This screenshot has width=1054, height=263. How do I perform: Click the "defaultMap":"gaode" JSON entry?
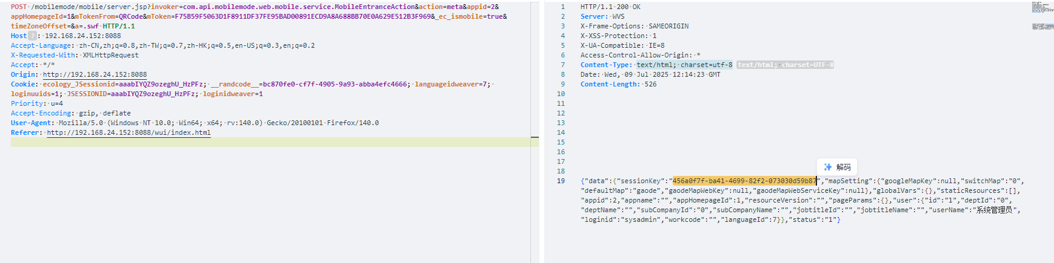621,190
